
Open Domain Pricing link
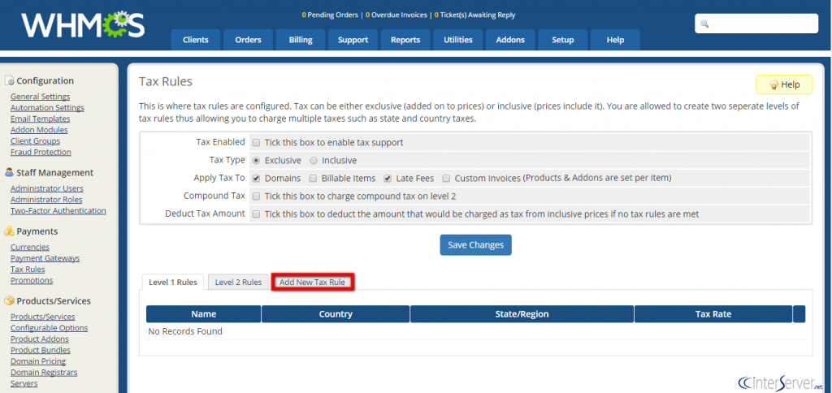point(38,361)
